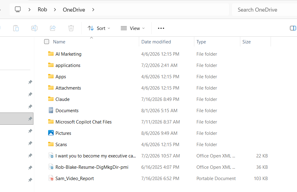Click the date 8/6/2026 9:49 AM
This screenshot has height=192, width=297.
click(159, 133)
